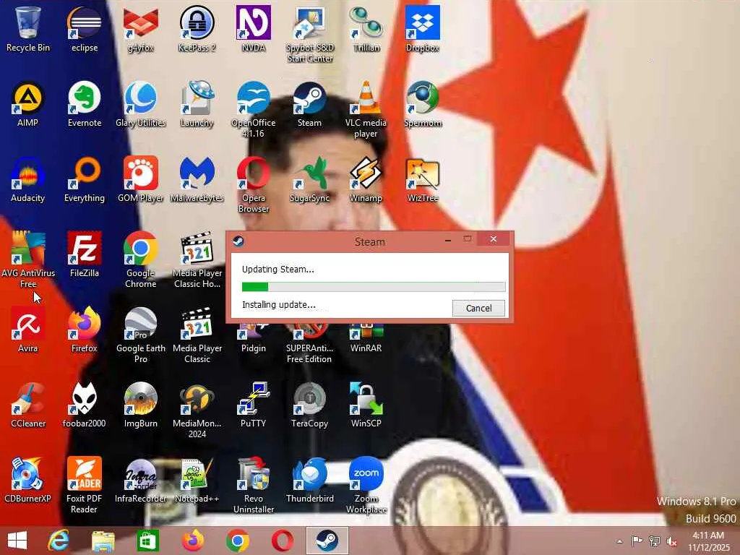The height and width of the screenshot is (555, 740).
Task: Open the network tray icon
Action: pos(654,541)
